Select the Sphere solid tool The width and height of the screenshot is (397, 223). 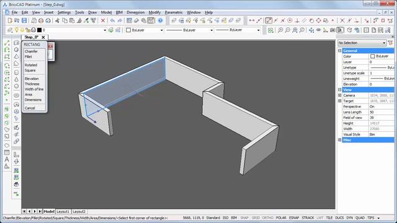[x=17, y=86]
